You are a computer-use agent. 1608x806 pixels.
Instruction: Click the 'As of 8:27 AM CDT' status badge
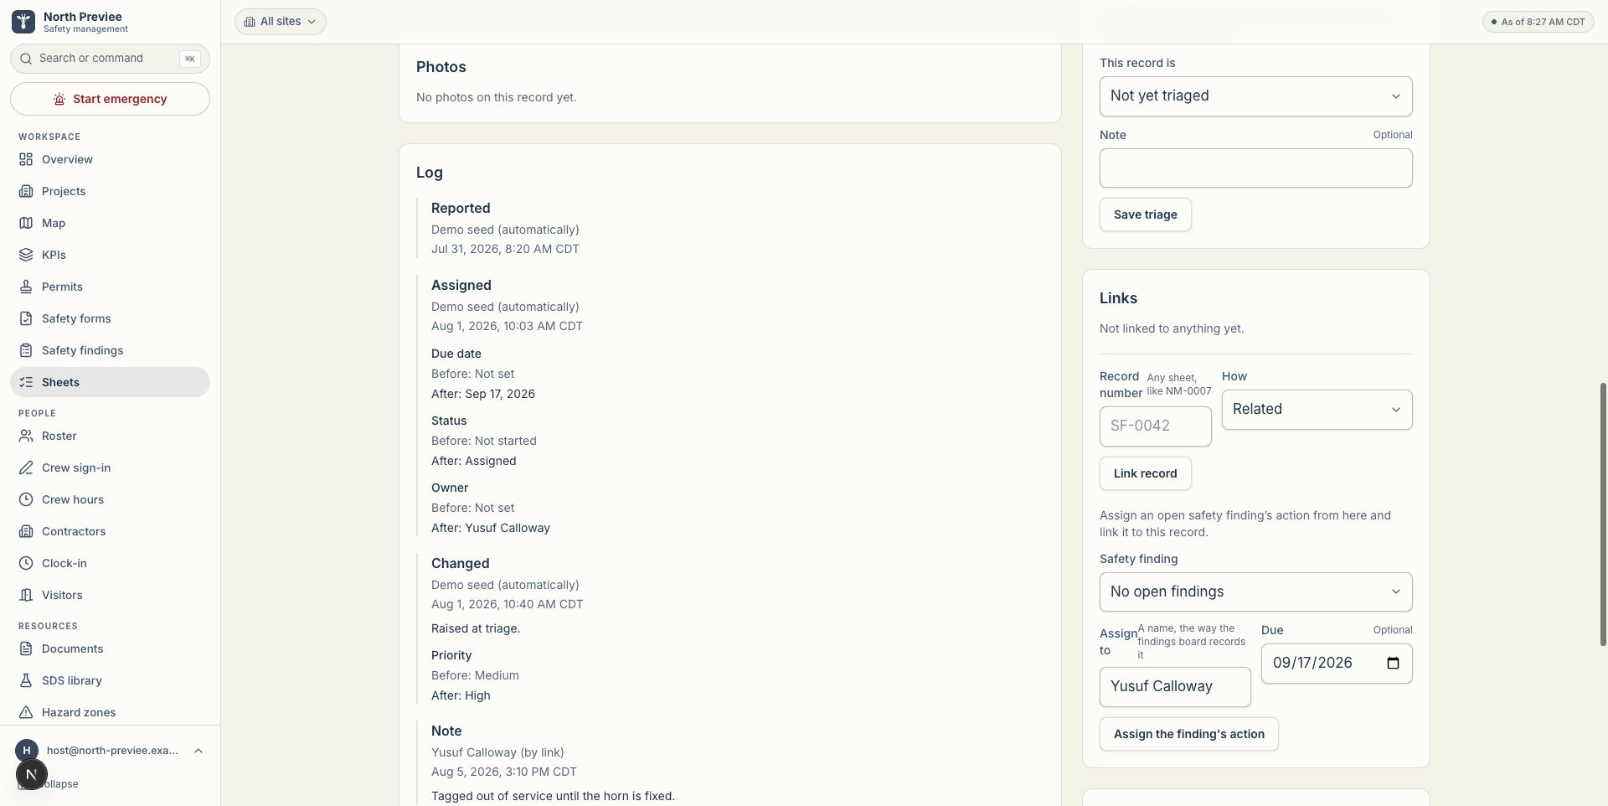coord(1538,22)
